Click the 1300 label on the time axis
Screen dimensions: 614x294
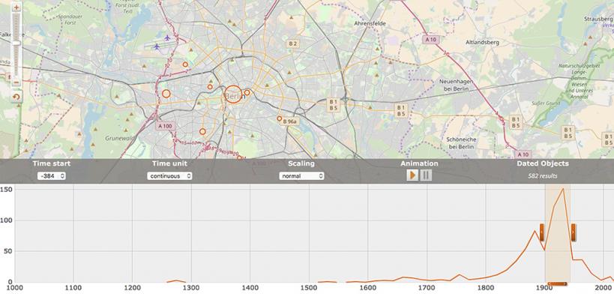(x=191, y=288)
